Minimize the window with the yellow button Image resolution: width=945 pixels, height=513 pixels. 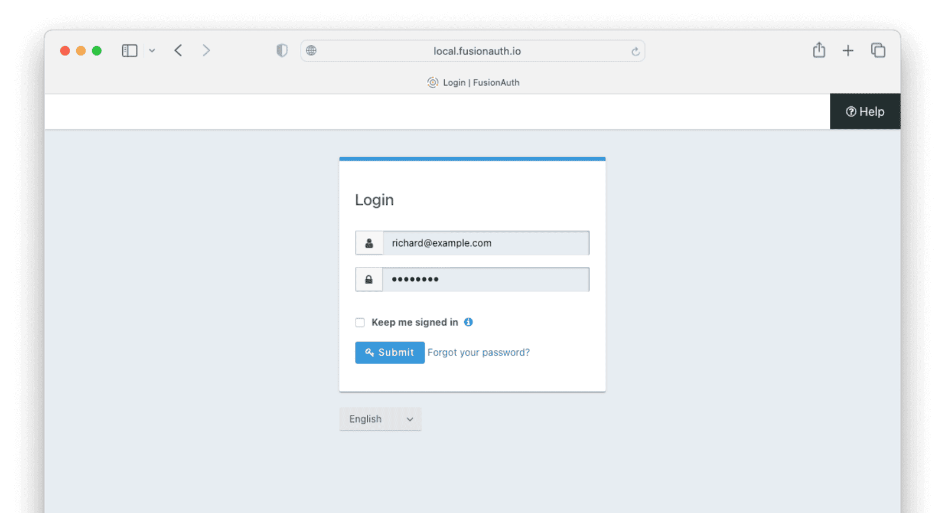tap(81, 51)
